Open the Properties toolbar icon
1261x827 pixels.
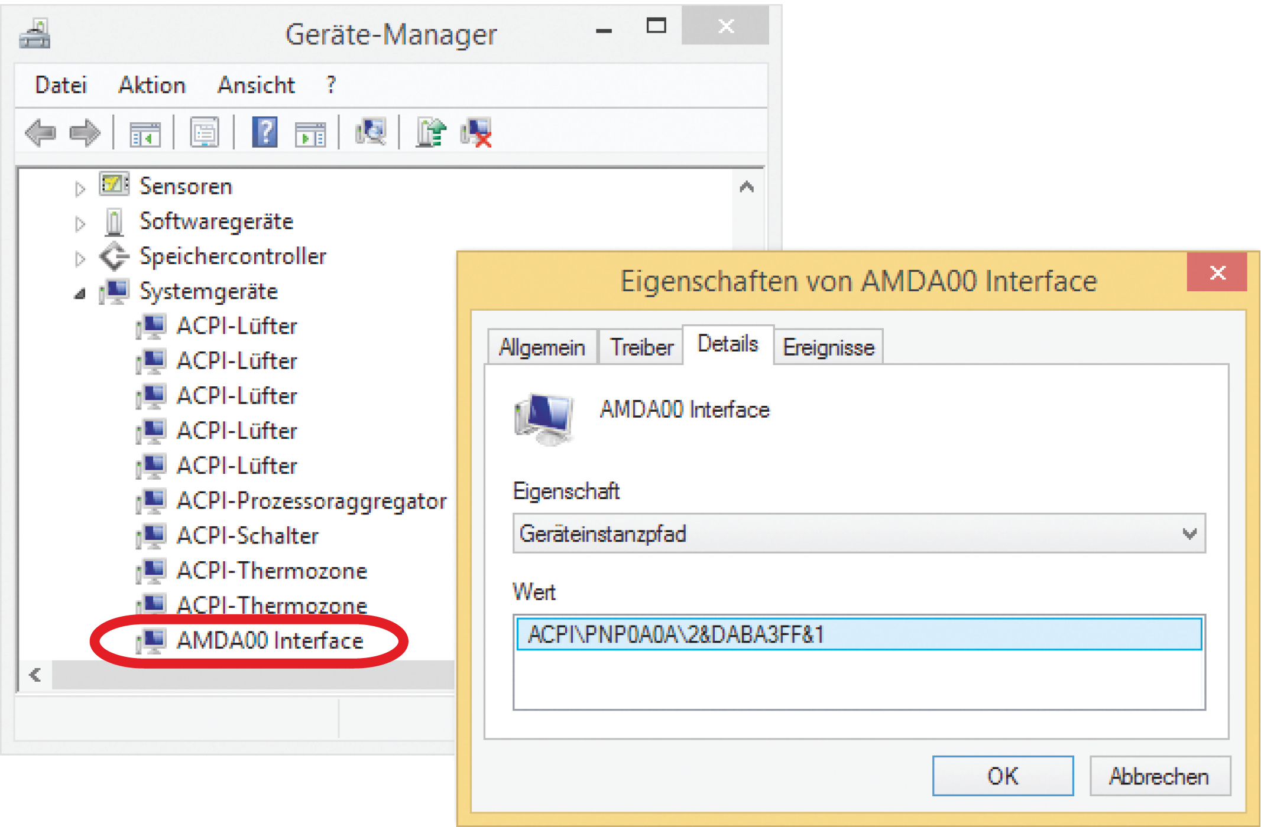205,132
